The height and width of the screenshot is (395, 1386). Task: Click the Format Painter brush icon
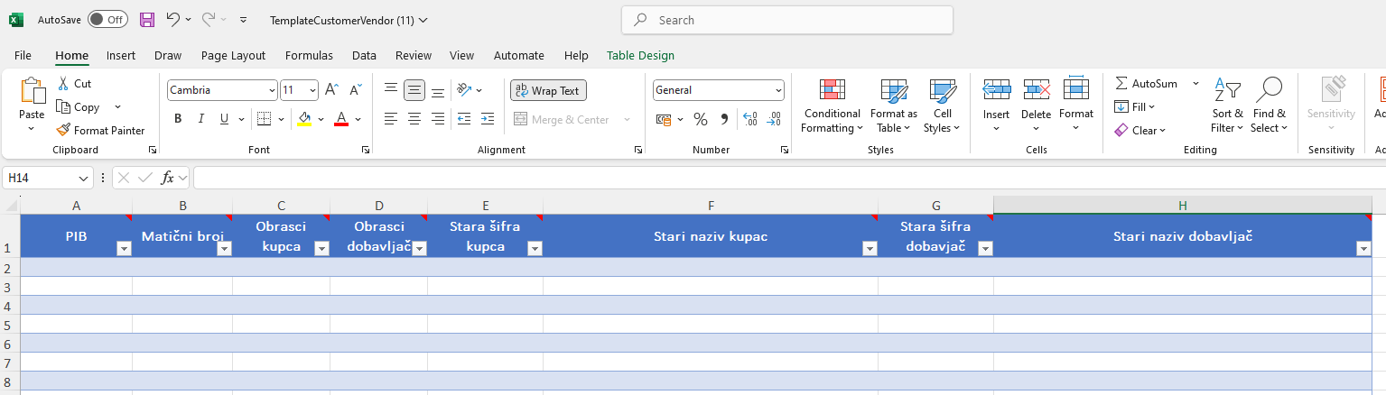coord(64,131)
